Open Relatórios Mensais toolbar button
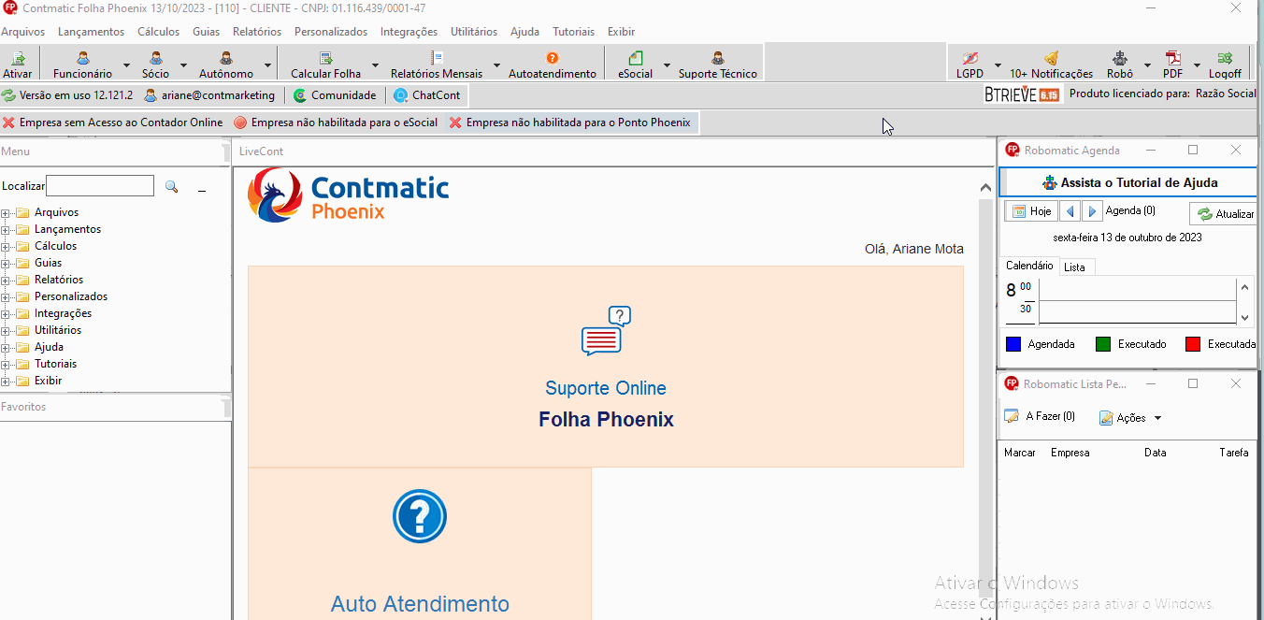 click(x=437, y=65)
